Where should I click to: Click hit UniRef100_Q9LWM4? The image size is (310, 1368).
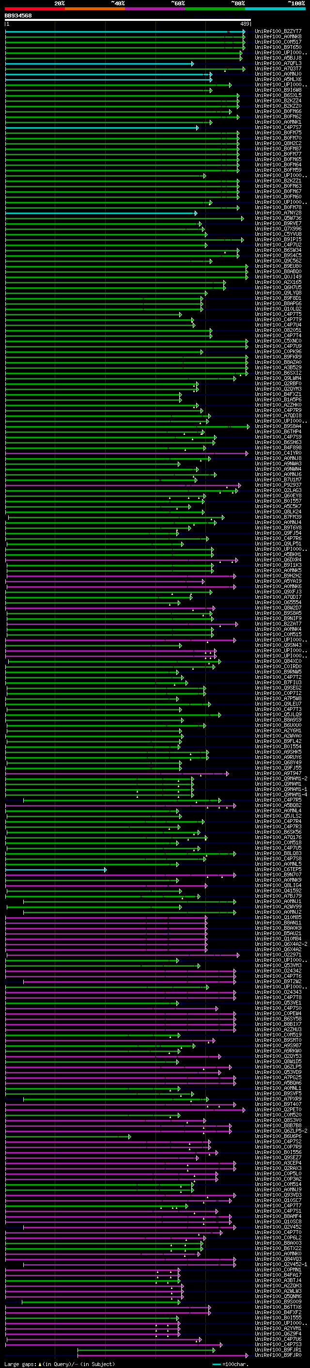click(x=278, y=378)
